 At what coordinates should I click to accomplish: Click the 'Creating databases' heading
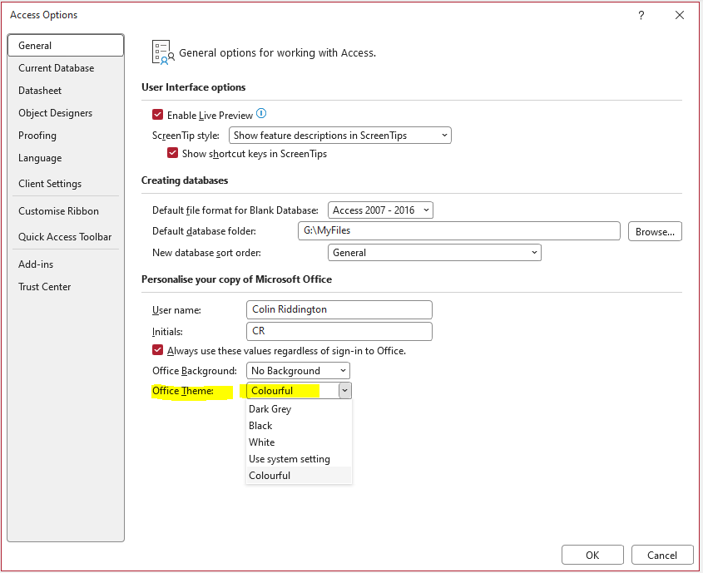coord(185,180)
